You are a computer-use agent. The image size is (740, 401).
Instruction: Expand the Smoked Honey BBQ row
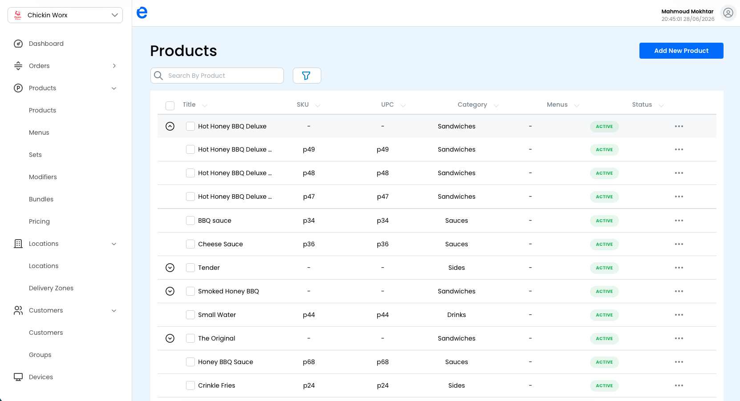click(x=170, y=291)
